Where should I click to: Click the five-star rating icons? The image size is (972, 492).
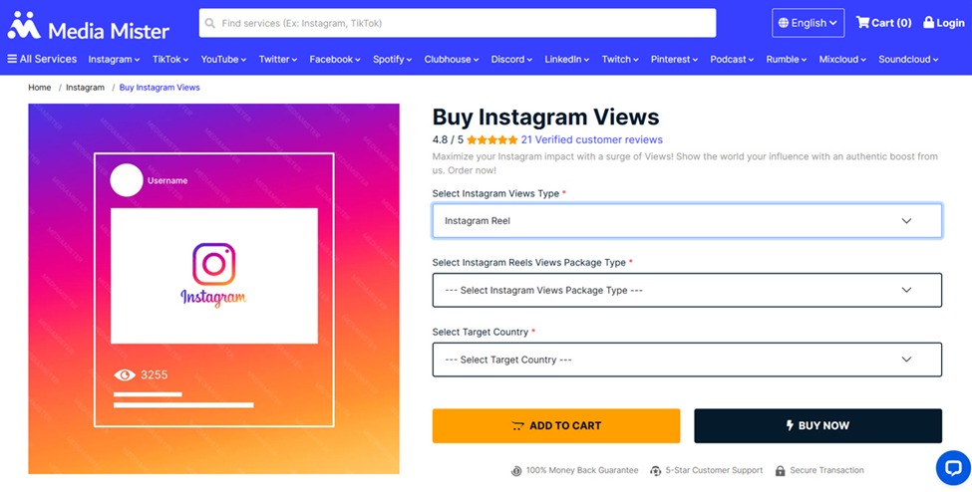[x=491, y=140]
